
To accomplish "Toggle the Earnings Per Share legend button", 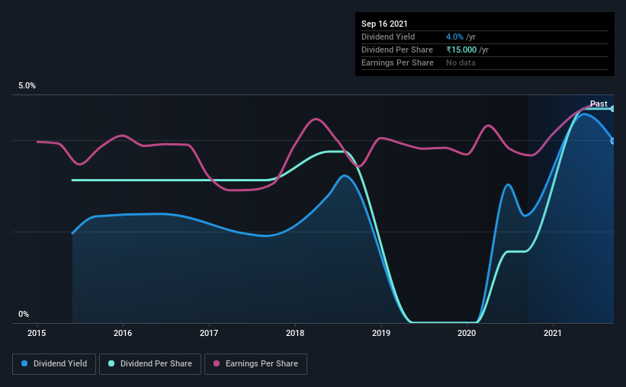I will [x=255, y=364].
